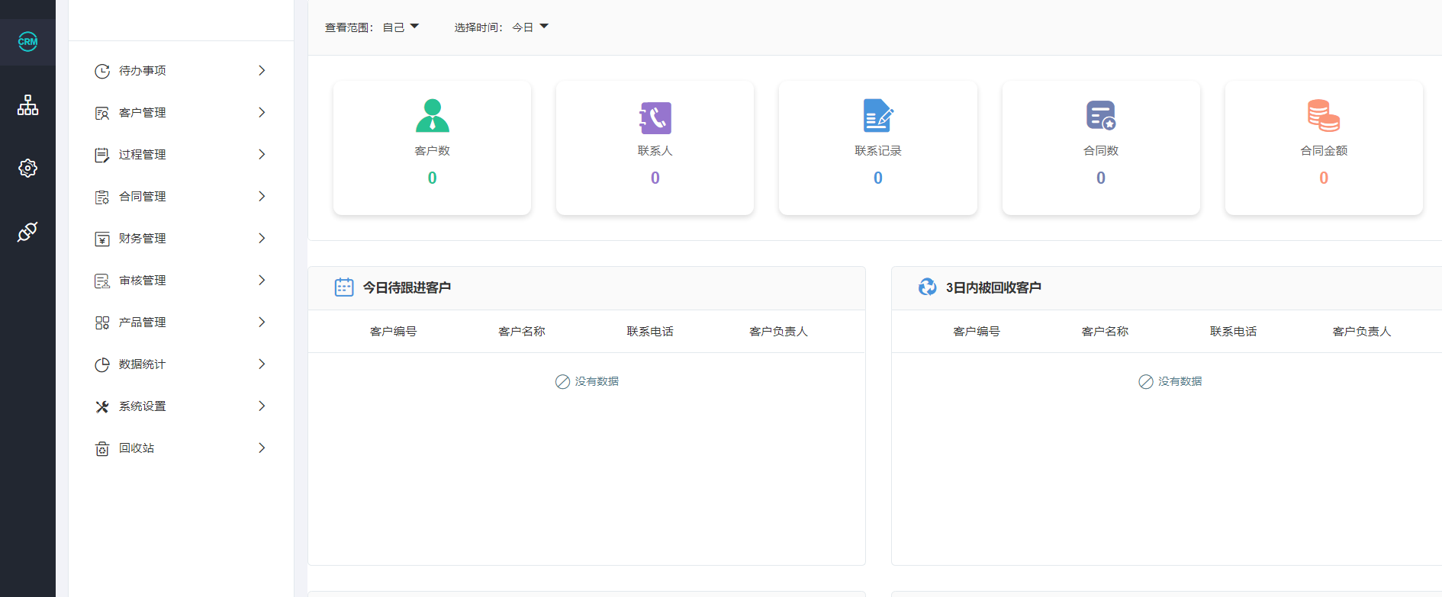Expand 数据统计 with its chevron
Image resolution: width=1442 pixels, height=597 pixels.
(262, 364)
